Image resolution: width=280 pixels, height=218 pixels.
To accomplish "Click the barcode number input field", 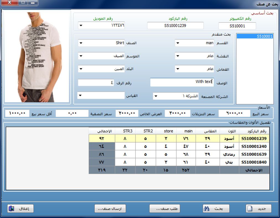I will [175, 26].
